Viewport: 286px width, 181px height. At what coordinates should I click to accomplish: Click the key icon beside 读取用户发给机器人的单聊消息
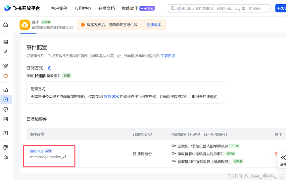coord(174,146)
